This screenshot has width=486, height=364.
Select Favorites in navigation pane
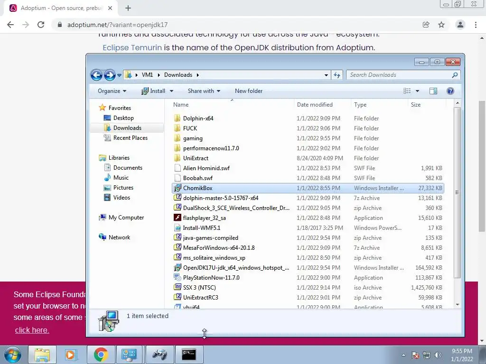119,108
